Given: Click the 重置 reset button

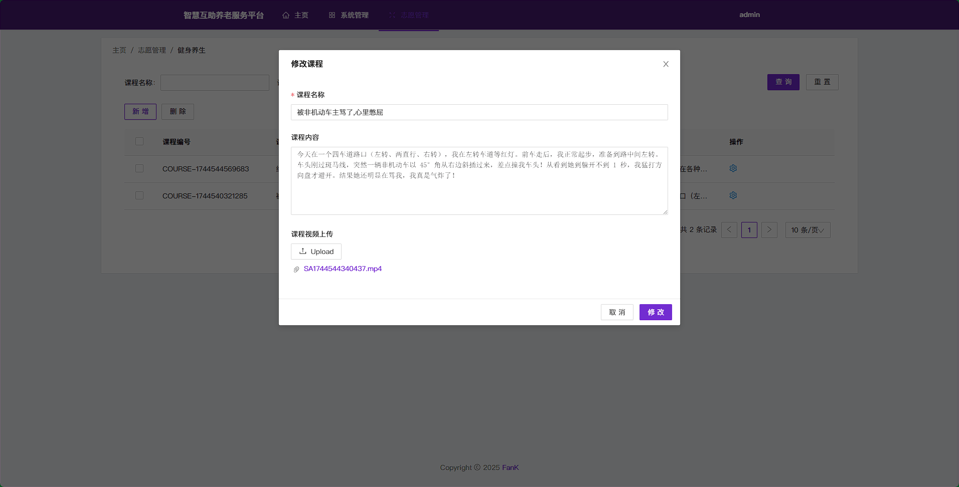Looking at the screenshot, I should pos(822,82).
